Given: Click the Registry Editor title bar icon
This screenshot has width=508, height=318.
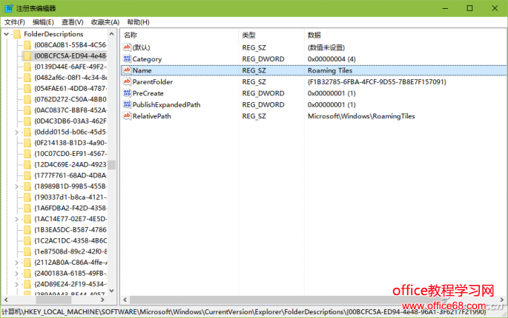Looking at the screenshot, I should [x=9, y=8].
